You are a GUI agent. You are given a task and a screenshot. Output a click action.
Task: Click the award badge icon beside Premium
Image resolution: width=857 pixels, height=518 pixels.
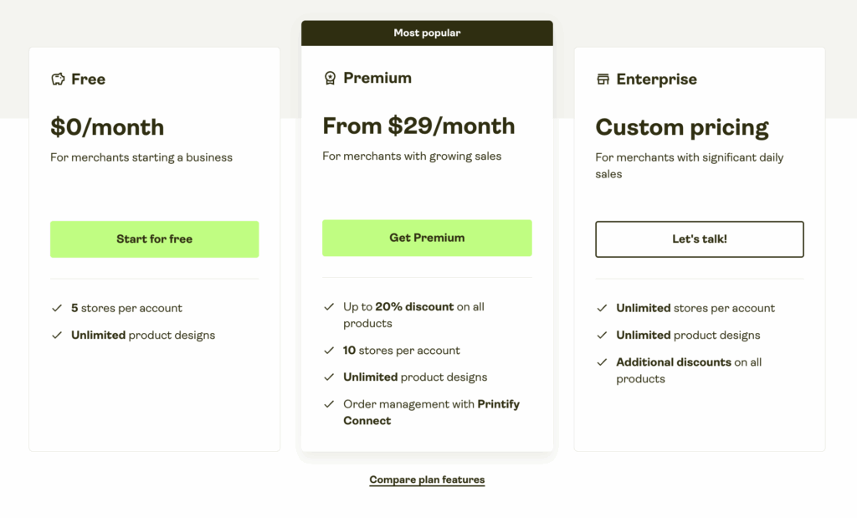pos(330,78)
